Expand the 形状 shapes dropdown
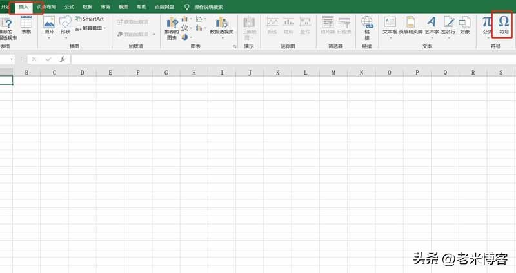The width and height of the screenshot is (516, 273). 65,37
